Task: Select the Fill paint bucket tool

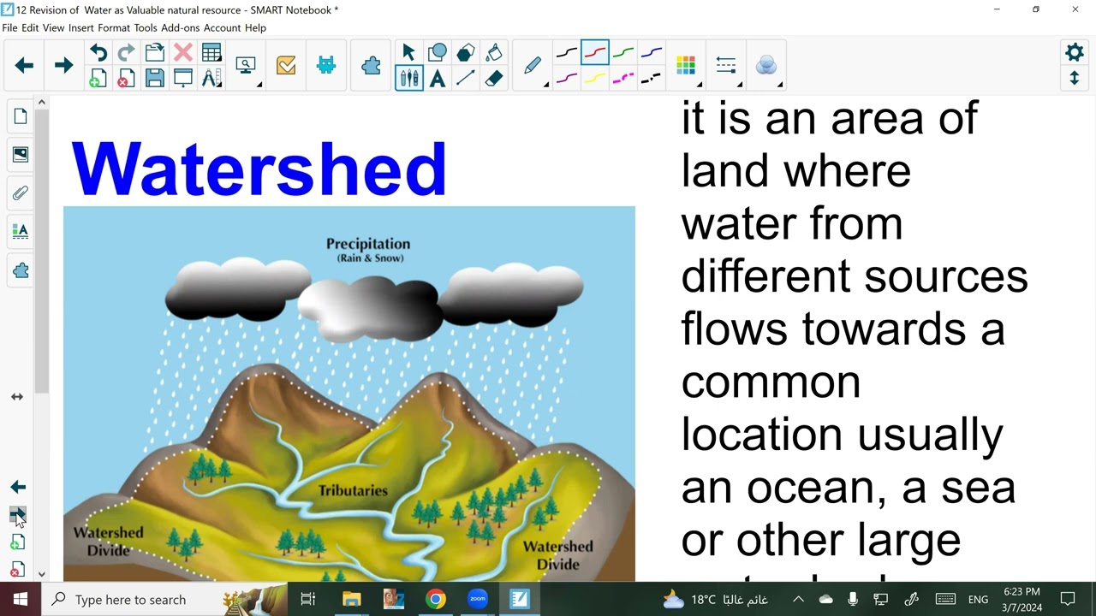Action: (493, 53)
